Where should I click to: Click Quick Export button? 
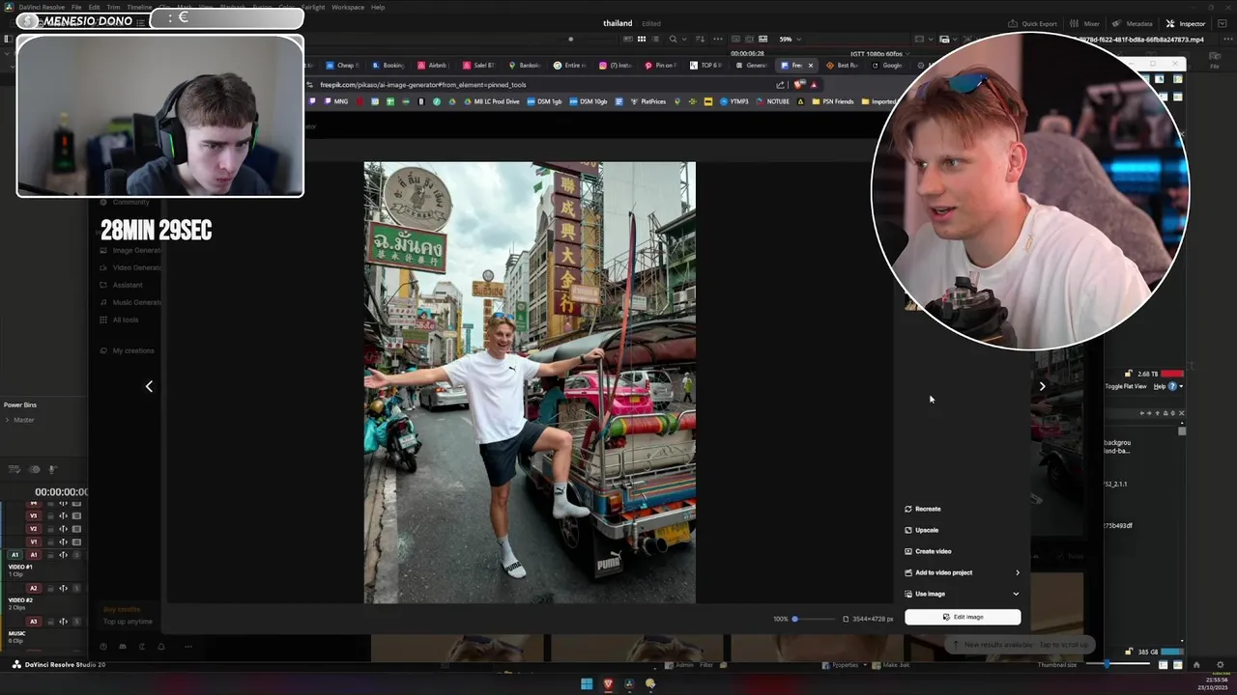tap(1033, 23)
